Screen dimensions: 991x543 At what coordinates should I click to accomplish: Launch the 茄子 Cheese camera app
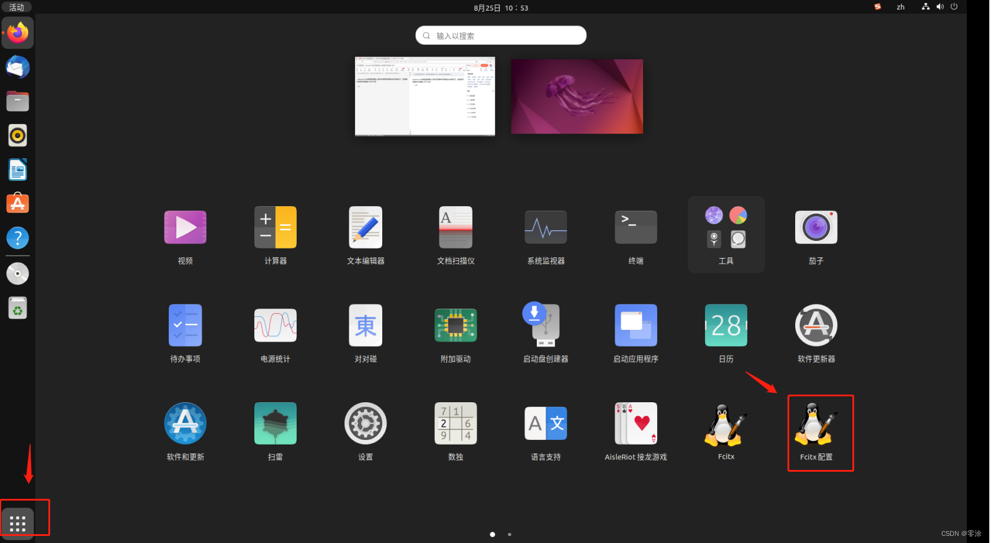816,227
